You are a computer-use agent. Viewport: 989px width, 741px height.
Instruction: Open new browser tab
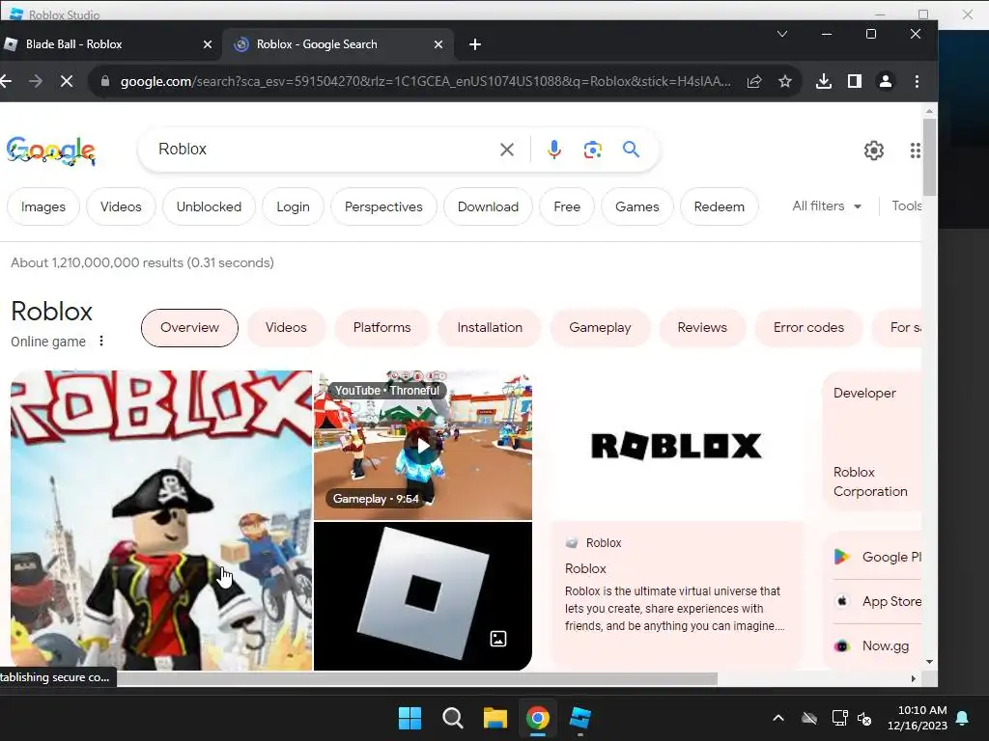pos(475,44)
